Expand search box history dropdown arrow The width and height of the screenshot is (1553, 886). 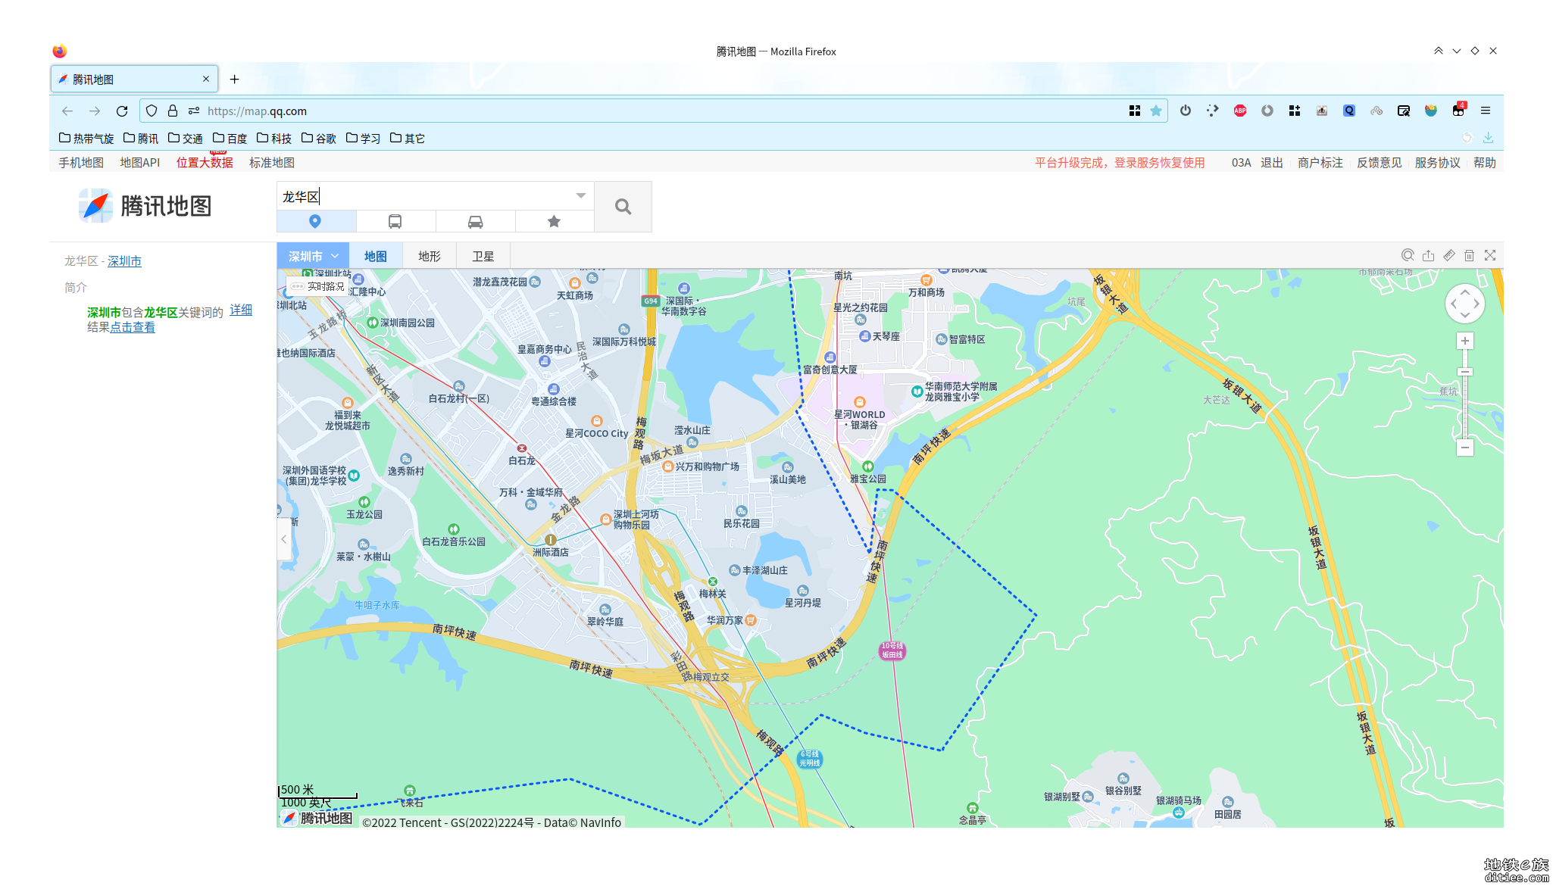coord(581,195)
